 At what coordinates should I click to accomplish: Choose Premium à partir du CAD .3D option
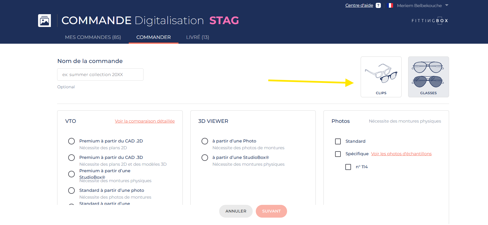point(72,158)
